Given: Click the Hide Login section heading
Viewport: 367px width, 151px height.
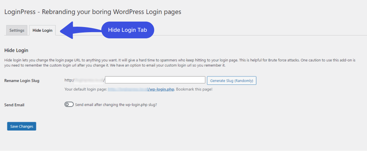Looking at the screenshot, I should tap(17, 50).
